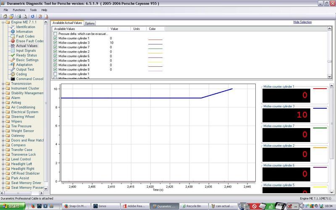
Task: Click the Hide Selection link
Action: (302, 22)
